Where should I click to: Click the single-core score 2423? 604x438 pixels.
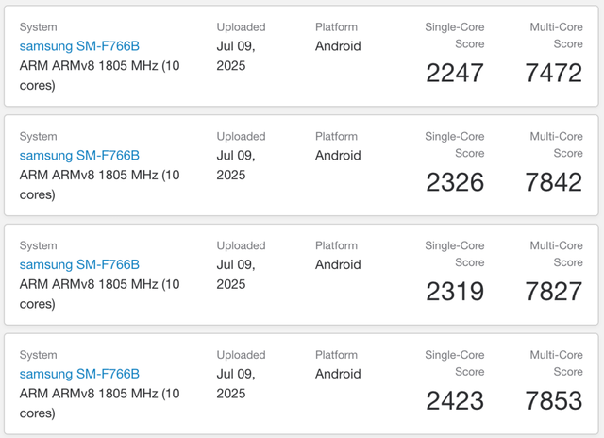coord(455,401)
